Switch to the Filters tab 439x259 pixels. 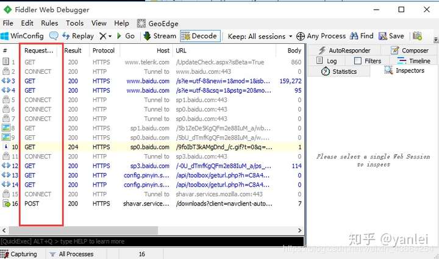(367, 61)
